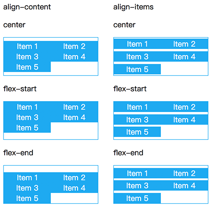The width and height of the screenshot is (214, 208).
Task: Click Item 1 in align-content center box
Action: (27, 46)
